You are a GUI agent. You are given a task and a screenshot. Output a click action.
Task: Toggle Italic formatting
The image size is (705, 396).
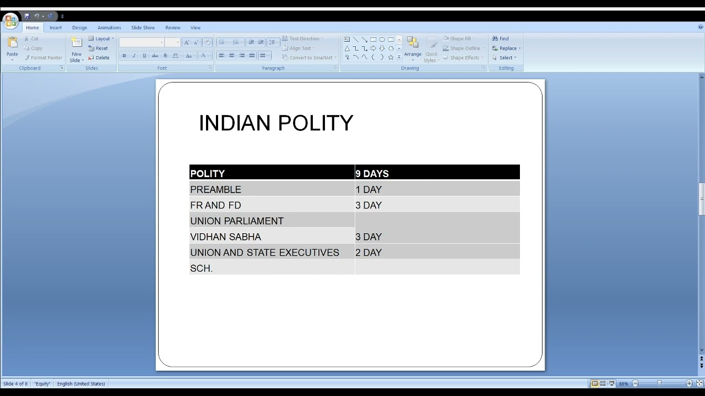(x=134, y=56)
